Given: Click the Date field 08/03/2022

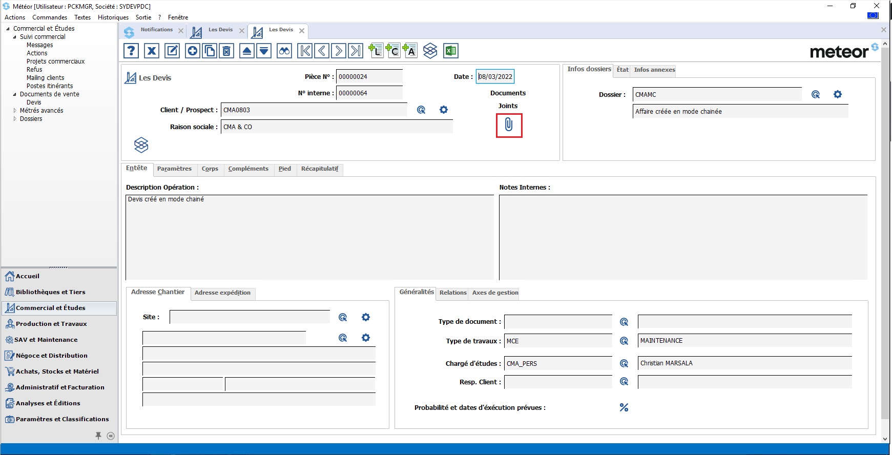Looking at the screenshot, I should [x=495, y=77].
